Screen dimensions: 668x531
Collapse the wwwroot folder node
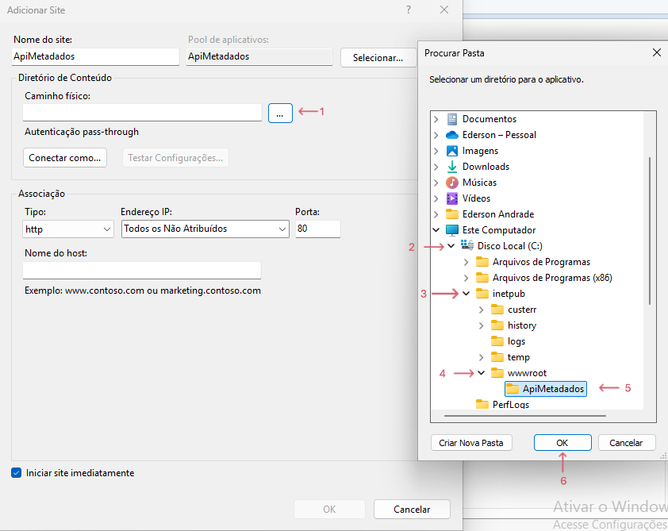(x=482, y=373)
